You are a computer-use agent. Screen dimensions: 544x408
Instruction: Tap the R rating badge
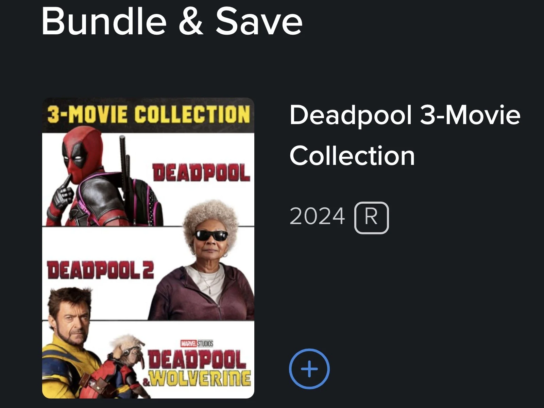pyautogui.click(x=371, y=218)
